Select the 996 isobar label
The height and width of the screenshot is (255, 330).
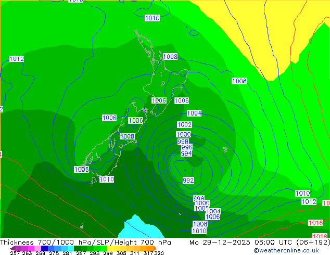pos(187,147)
